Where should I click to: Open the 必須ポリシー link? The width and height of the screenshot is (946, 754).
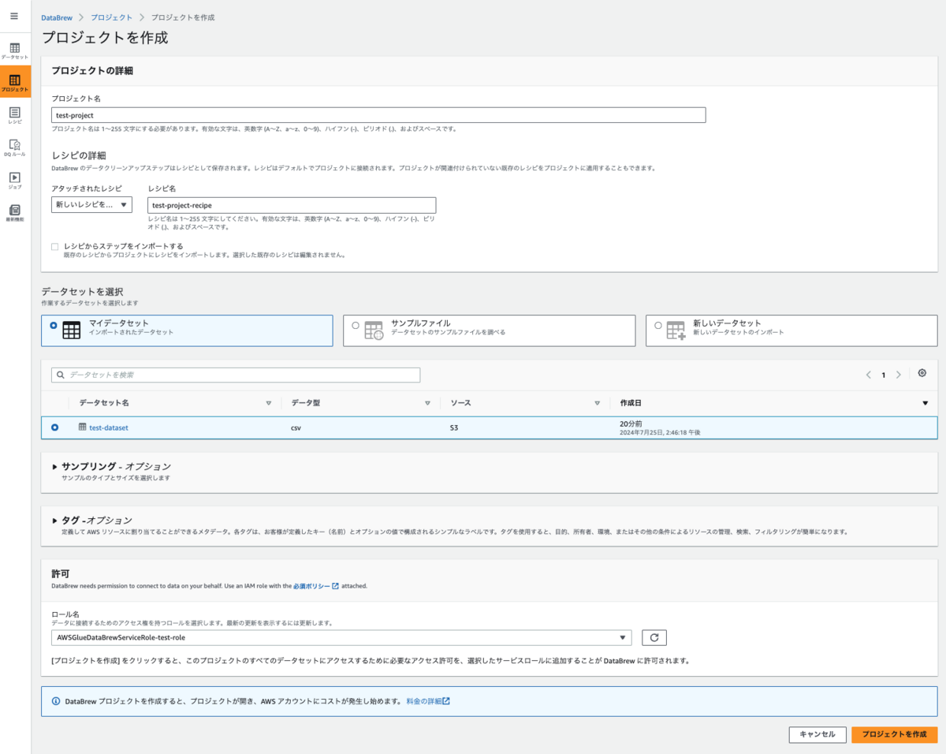pos(311,586)
